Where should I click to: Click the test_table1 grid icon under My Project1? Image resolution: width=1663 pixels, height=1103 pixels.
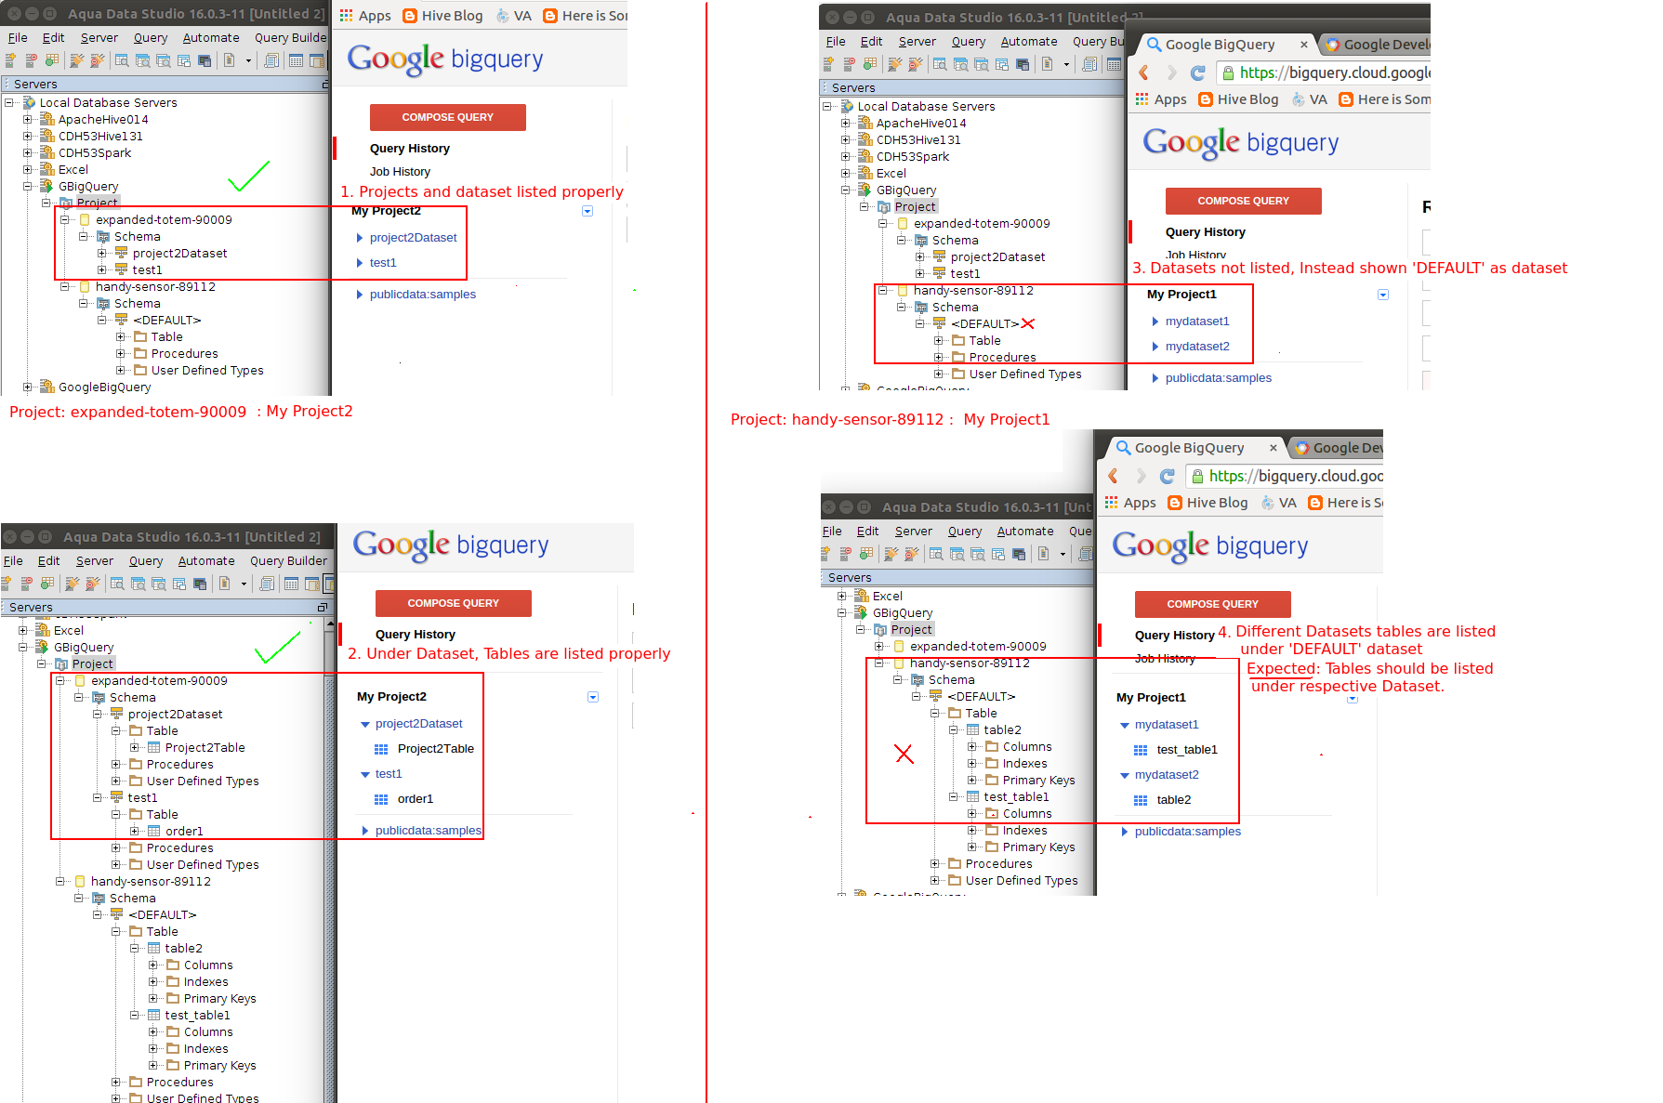coord(1141,750)
